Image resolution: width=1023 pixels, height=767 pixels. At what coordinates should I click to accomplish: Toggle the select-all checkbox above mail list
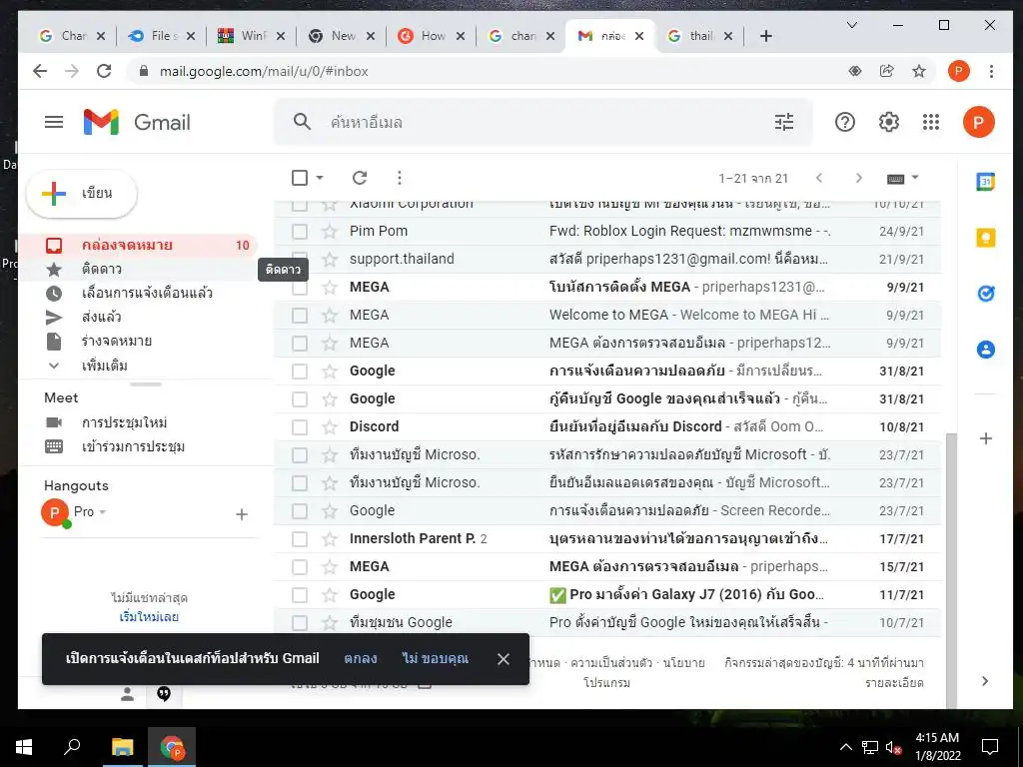pos(300,178)
